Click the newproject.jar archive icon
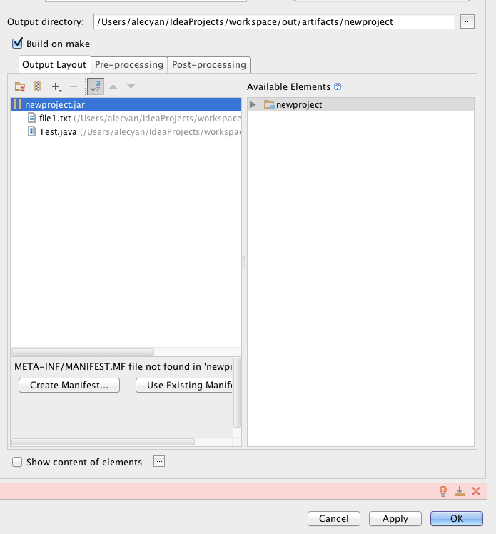This screenshot has width=496, height=534. [17, 104]
